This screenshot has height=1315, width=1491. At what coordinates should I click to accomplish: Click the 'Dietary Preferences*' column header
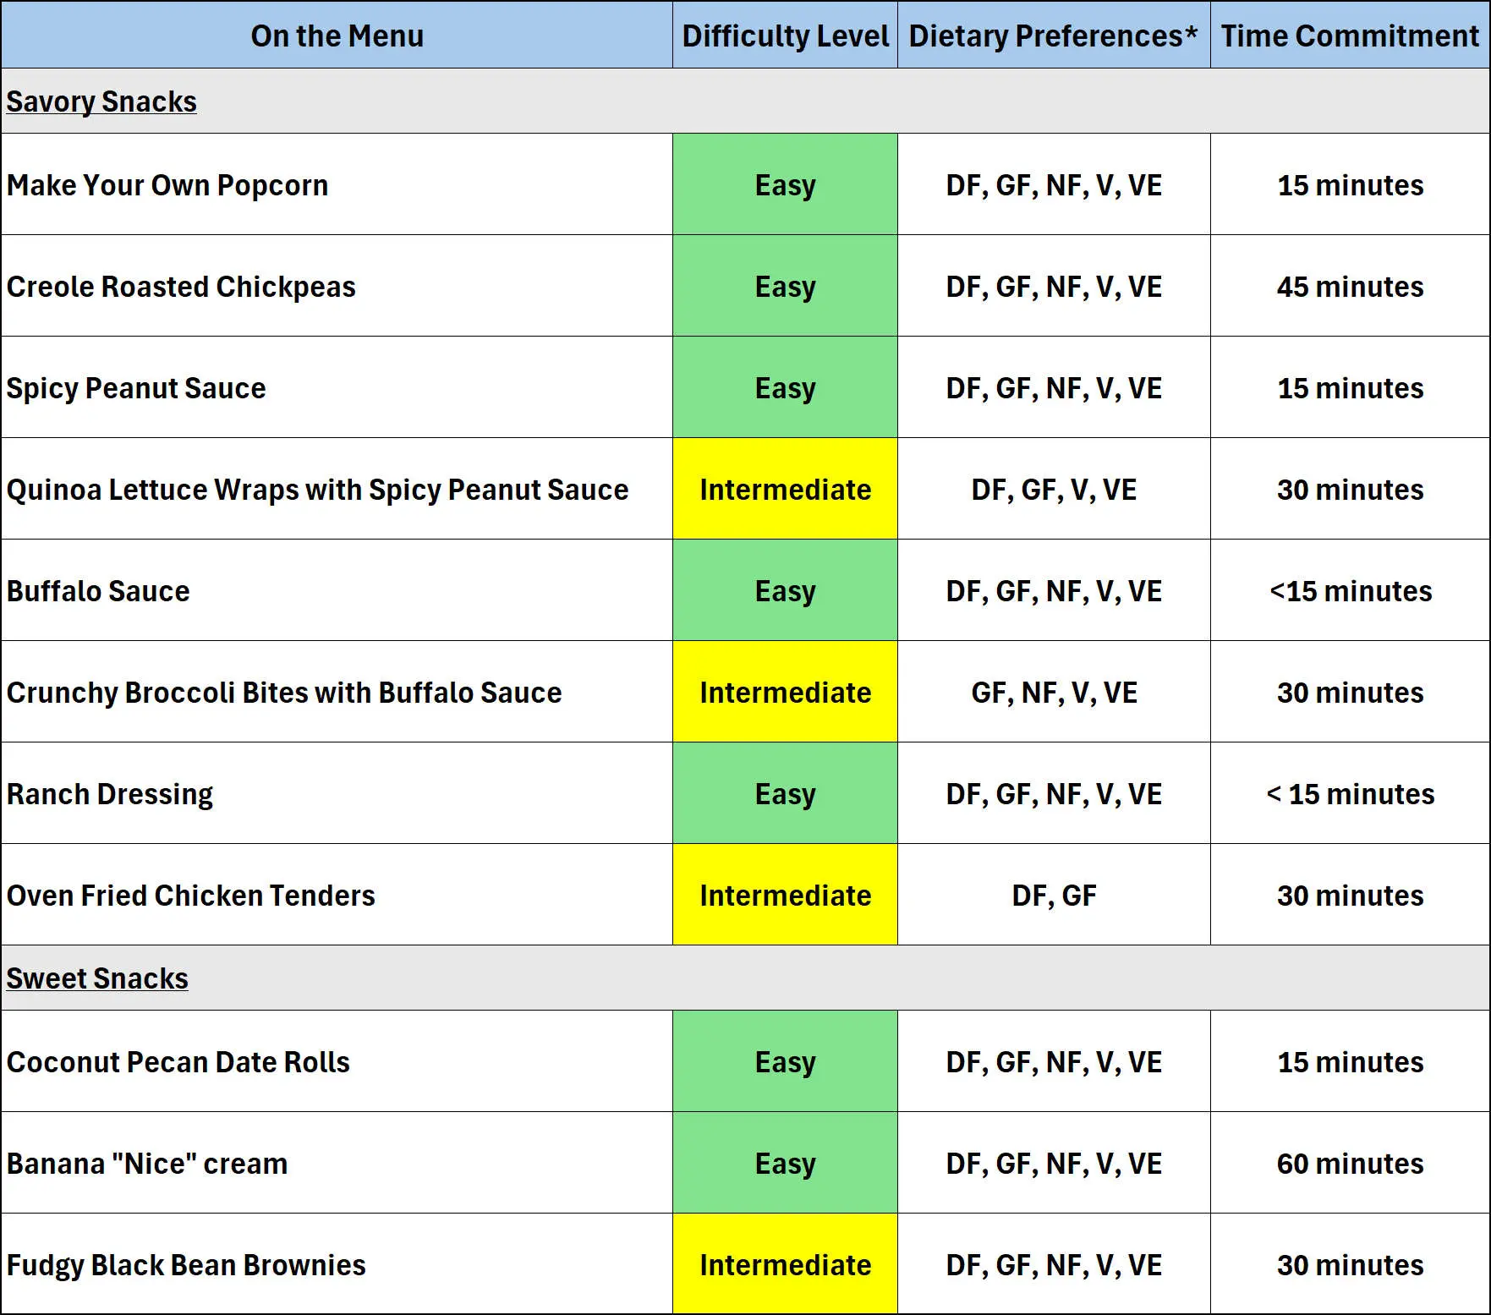point(1054,35)
